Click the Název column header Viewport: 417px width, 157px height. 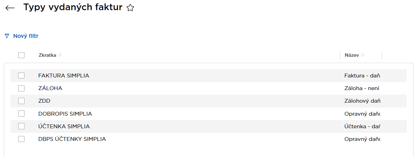[x=352, y=55]
